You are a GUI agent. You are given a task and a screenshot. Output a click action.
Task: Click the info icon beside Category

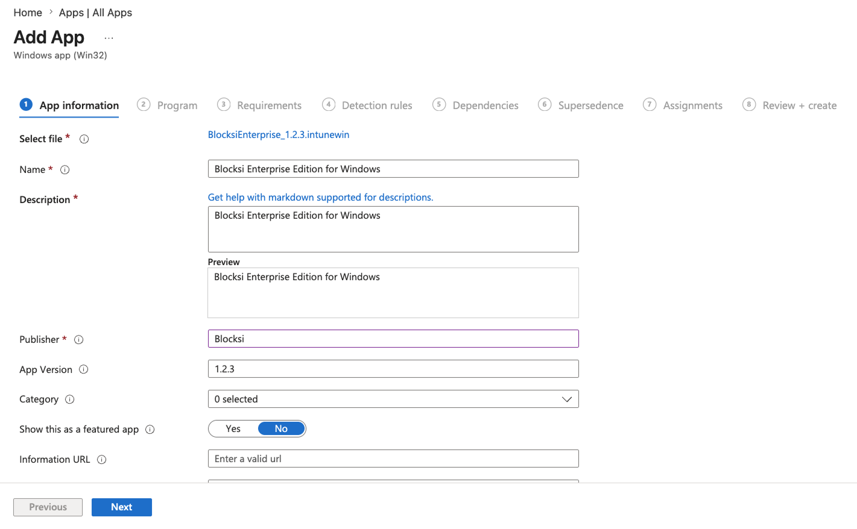pyautogui.click(x=70, y=399)
